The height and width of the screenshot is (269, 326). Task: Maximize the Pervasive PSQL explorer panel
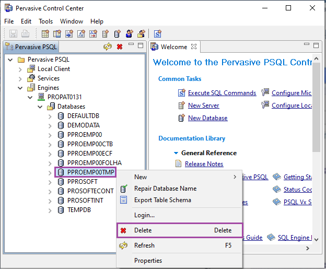coord(140,46)
